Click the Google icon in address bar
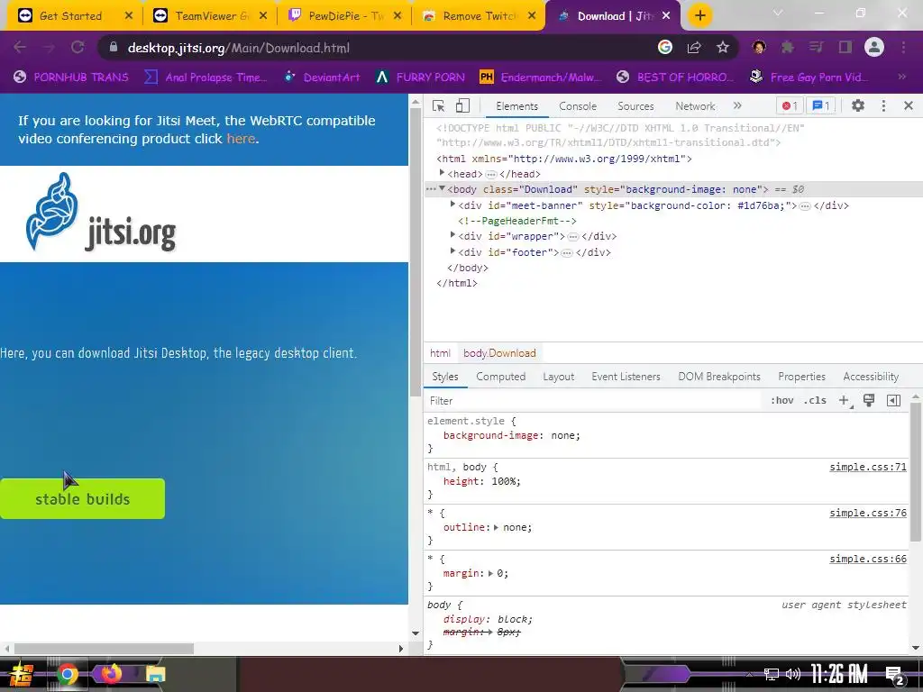 click(665, 47)
